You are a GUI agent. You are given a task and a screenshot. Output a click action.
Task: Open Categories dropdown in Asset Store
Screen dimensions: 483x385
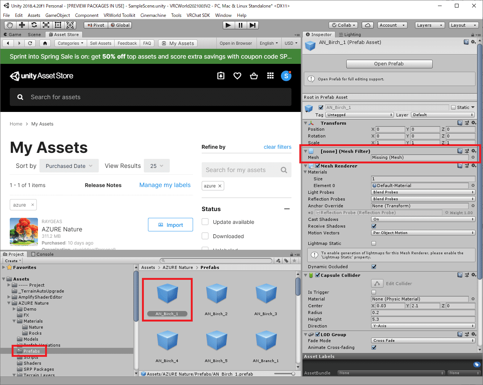tap(71, 43)
